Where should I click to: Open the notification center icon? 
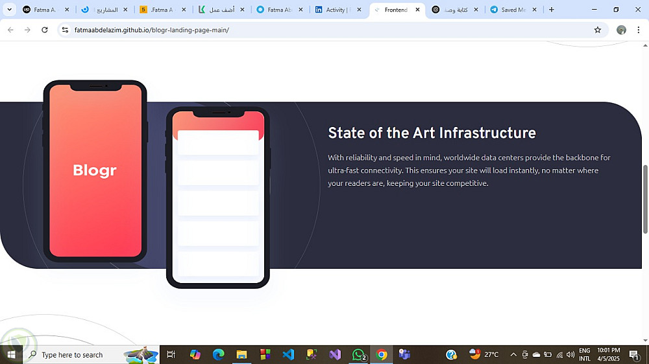pos(634,354)
